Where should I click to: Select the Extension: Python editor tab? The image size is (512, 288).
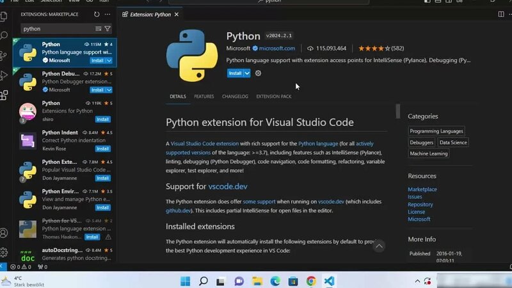(x=150, y=14)
